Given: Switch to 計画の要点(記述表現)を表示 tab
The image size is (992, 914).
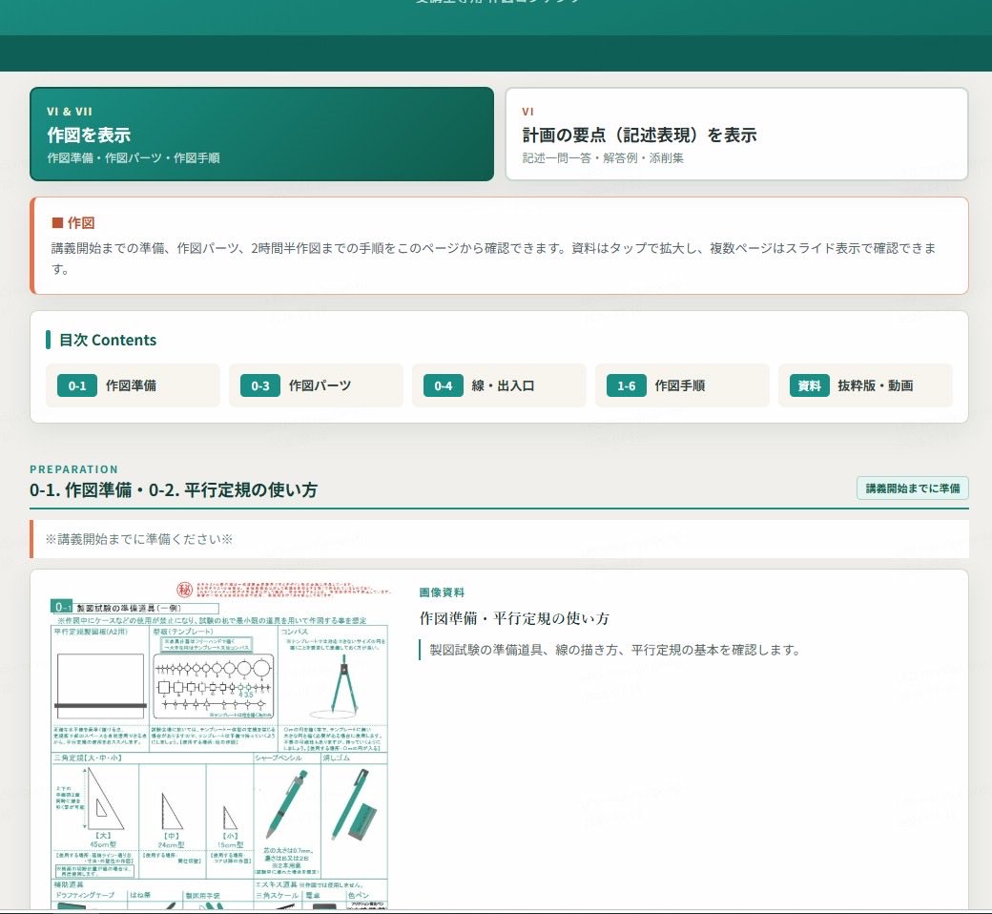Looking at the screenshot, I should (736, 135).
